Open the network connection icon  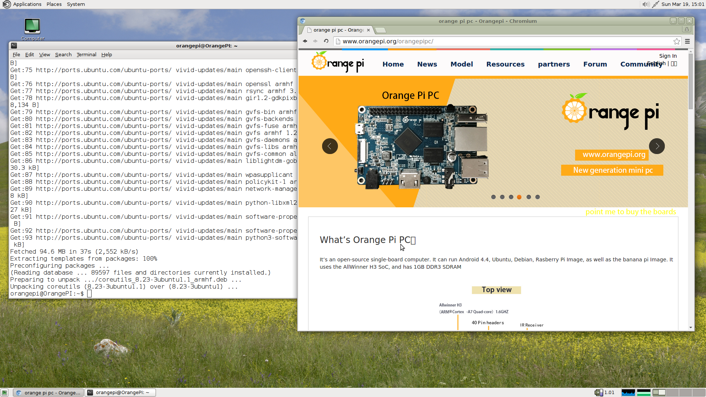[655, 4]
